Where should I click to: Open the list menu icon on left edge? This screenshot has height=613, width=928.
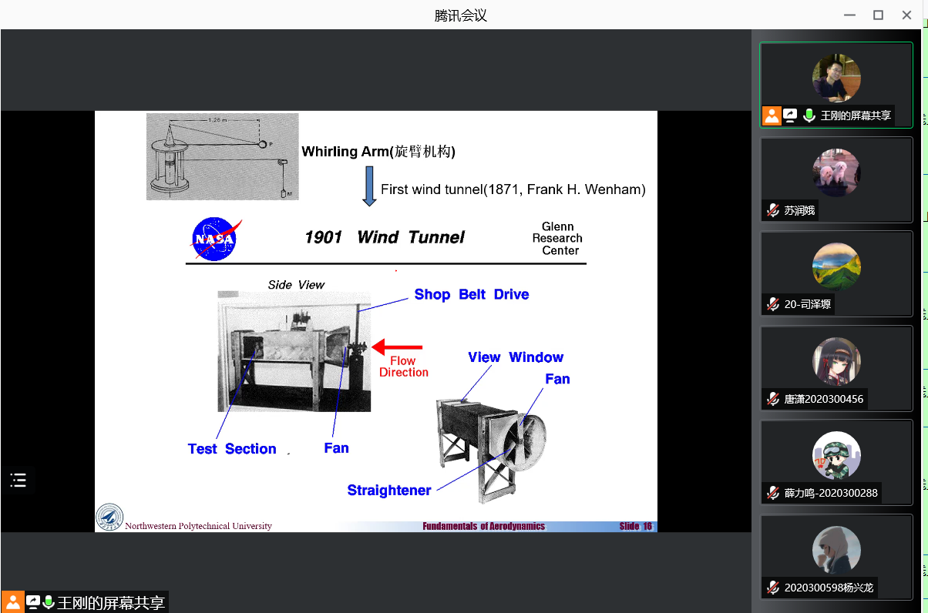tap(18, 481)
